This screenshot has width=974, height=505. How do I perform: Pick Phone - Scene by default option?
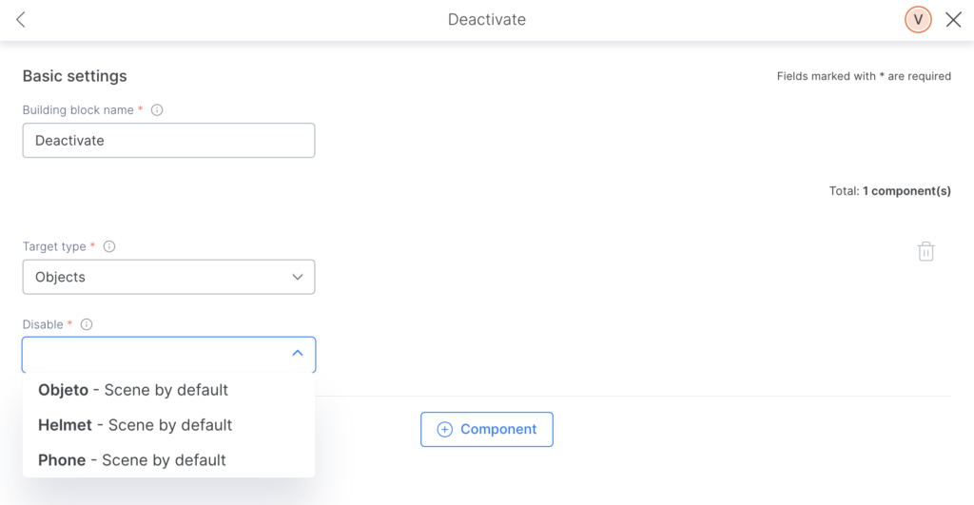[x=131, y=460]
